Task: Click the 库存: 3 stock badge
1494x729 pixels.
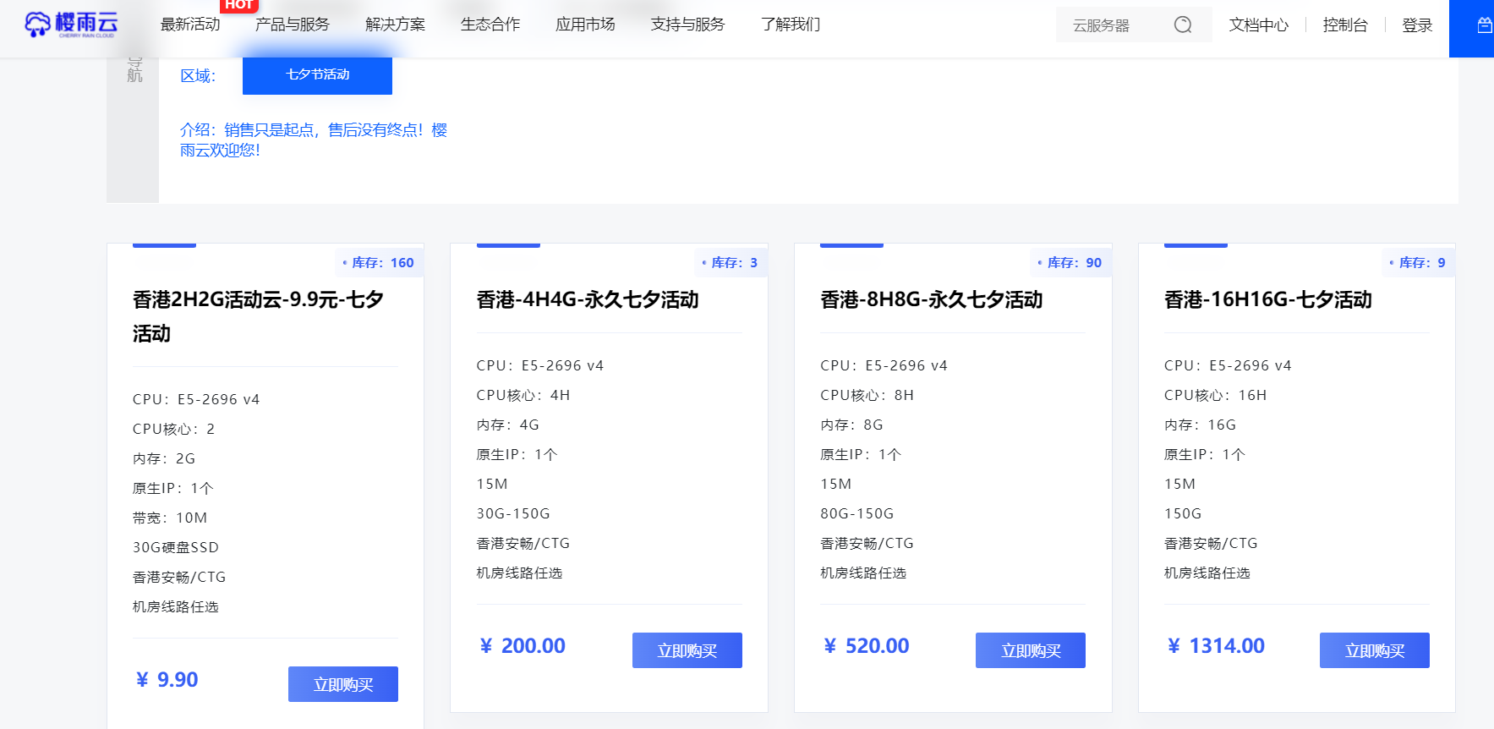Action: click(x=731, y=262)
